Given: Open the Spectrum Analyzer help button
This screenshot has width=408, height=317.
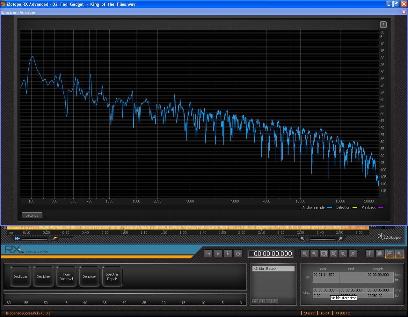Looking at the screenshot, I should tap(383, 25).
